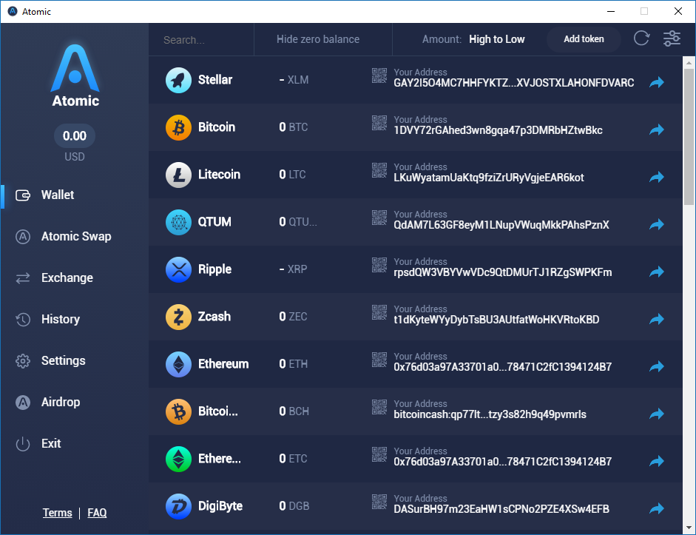Show QR code for ETC address

(379, 454)
